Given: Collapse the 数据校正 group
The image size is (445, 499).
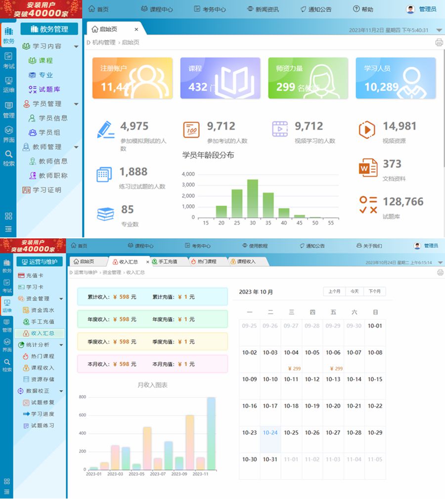Looking at the screenshot, I should [61, 391].
